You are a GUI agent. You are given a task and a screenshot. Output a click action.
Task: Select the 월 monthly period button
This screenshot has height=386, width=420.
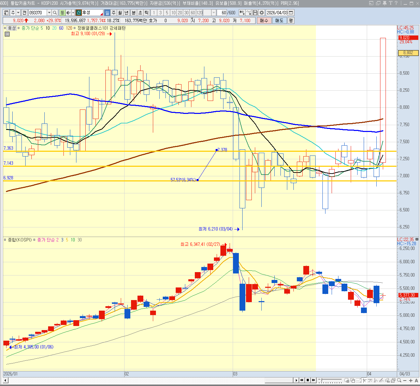120,13
